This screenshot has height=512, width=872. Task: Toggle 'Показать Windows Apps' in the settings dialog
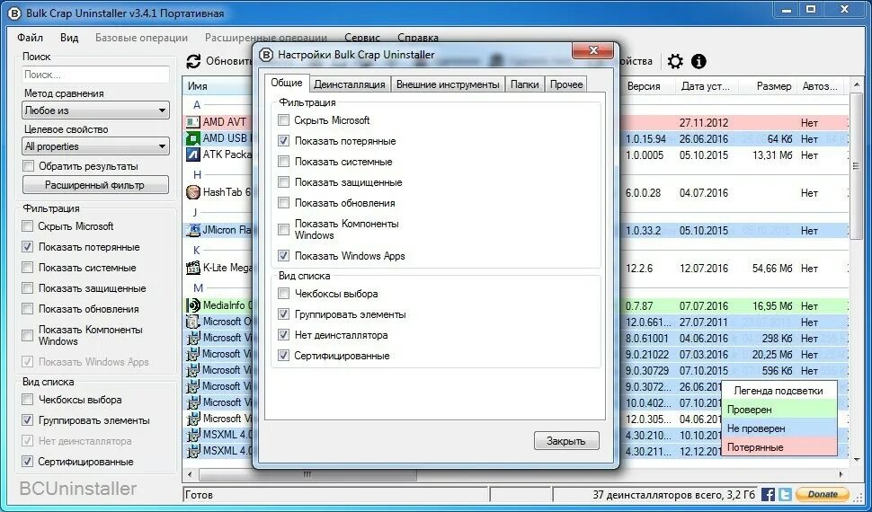(283, 256)
